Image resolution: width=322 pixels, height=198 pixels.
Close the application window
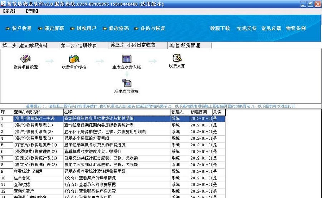318,4
